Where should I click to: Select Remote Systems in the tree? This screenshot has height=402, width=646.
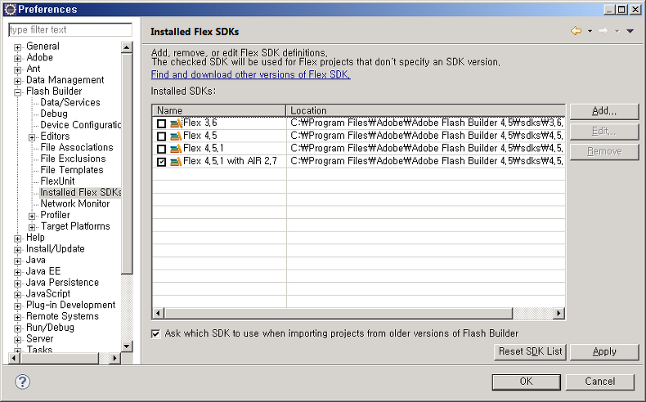63,316
